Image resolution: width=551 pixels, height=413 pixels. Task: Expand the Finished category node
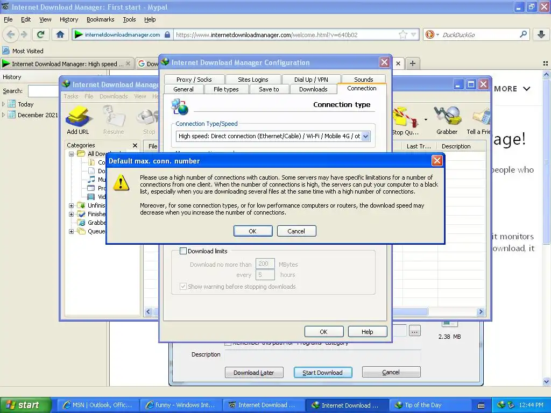coord(72,214)
